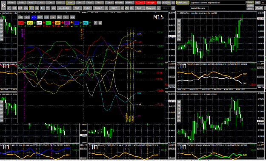Image resolution: width=266 pixels, height=161 pixels.
Task: Click the ALL PAIRS button
Action: pyautogui.click(x=64, y=8)
